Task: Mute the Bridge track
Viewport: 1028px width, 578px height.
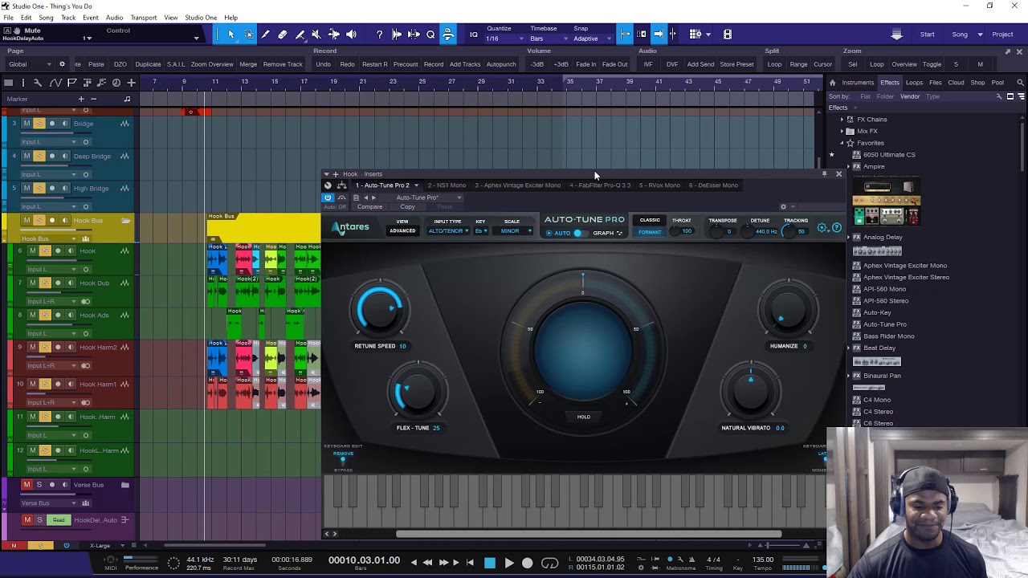Action: [27, 124]
